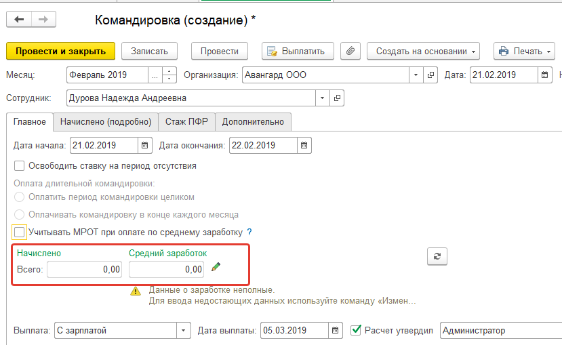
Task: Open the Создать на основании dropdown
Action: pyautogui.click(x=423, y=52)
